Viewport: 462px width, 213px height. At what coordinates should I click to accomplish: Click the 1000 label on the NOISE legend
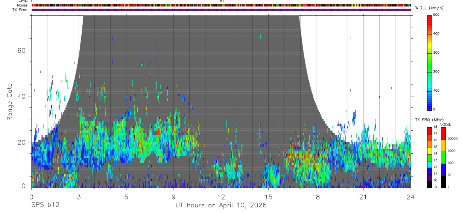click(451, 151)
